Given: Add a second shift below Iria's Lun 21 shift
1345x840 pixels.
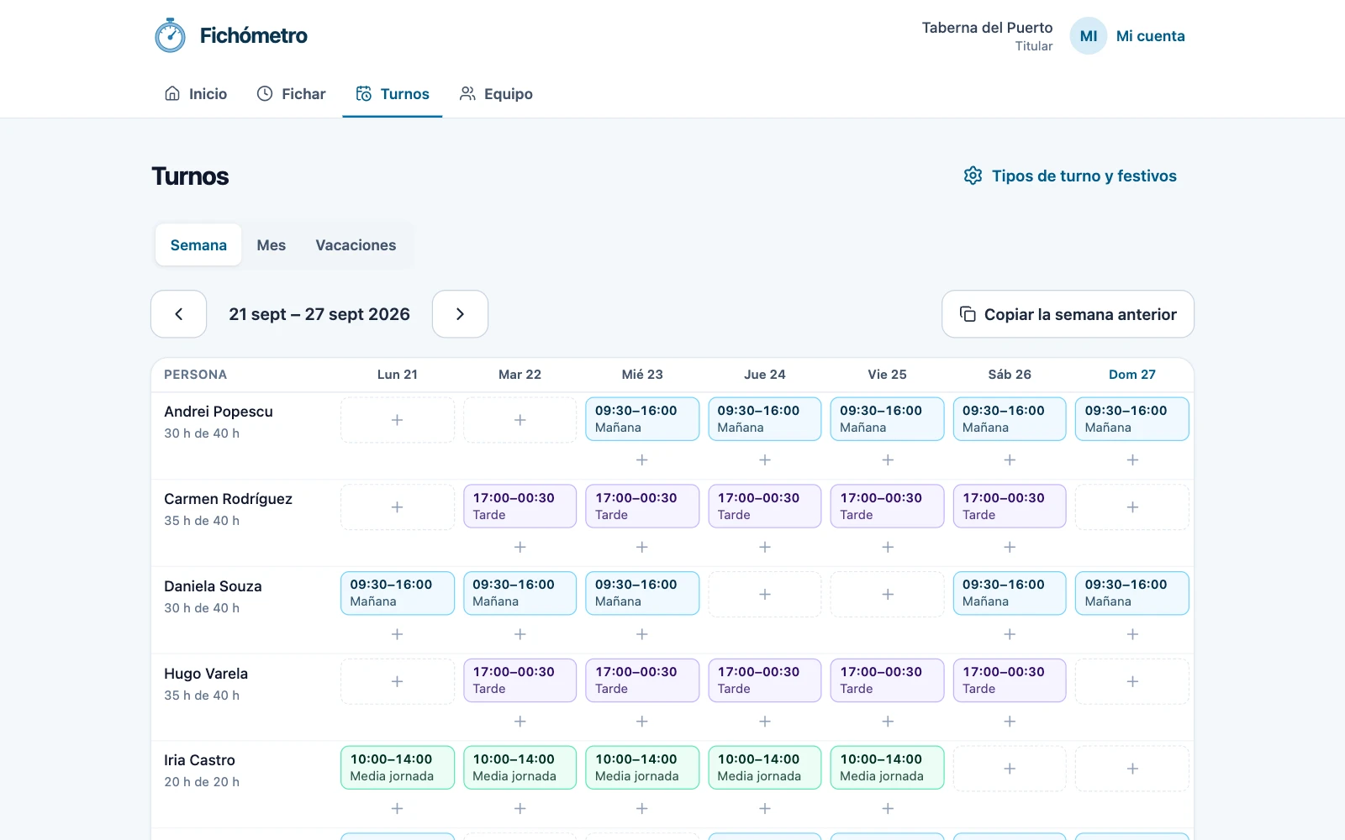Looking at the screenshot, I should pos(398,809).
